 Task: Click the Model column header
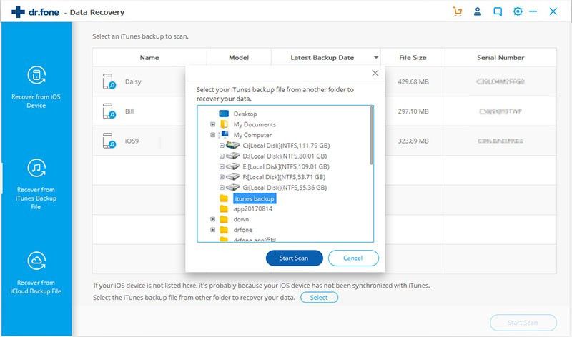pyautogui.click(x=239, y=58)
